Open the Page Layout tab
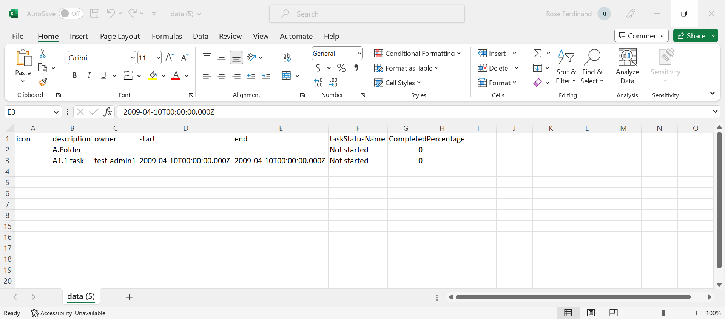Image resolution: width=725 pixels, height=319 pixels. point(120,36)
